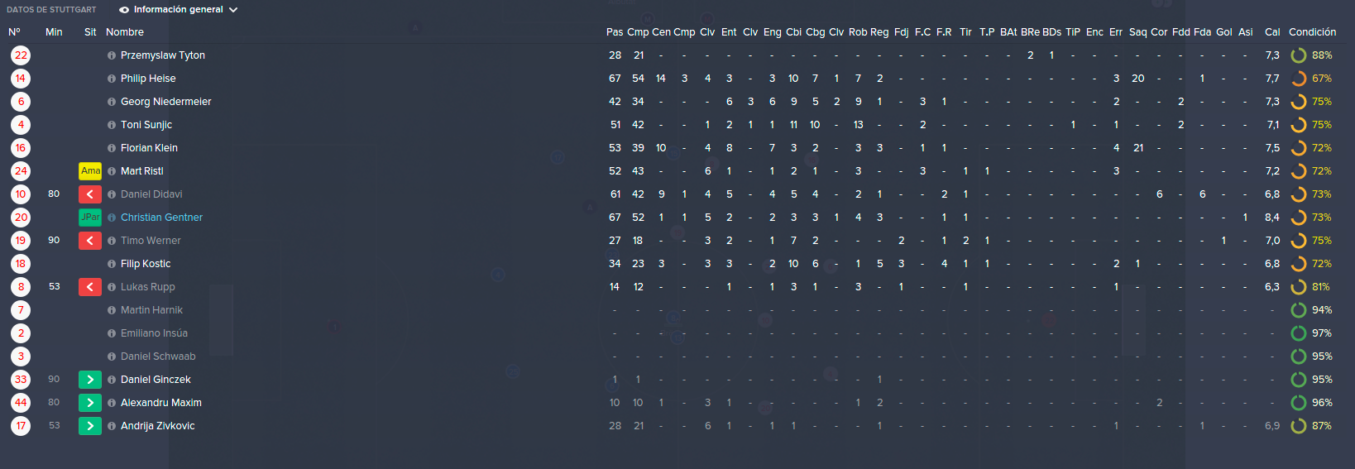This screenshot has width=1355, height=469.
Task: Click Philip Heise's condition ring icon
Action: pos(1299,79)
